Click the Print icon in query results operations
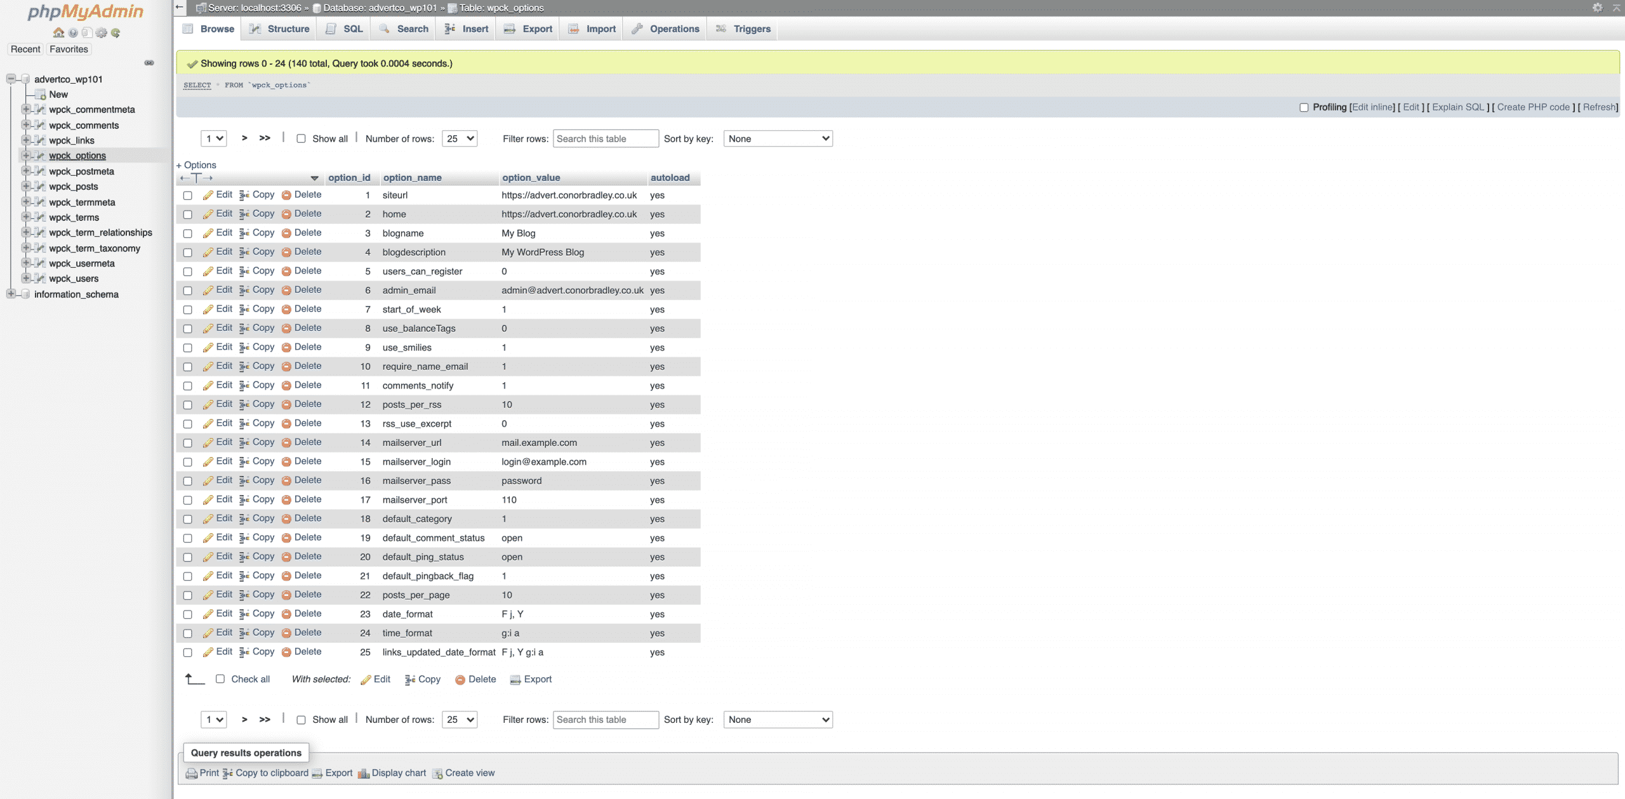 [192, 774]
